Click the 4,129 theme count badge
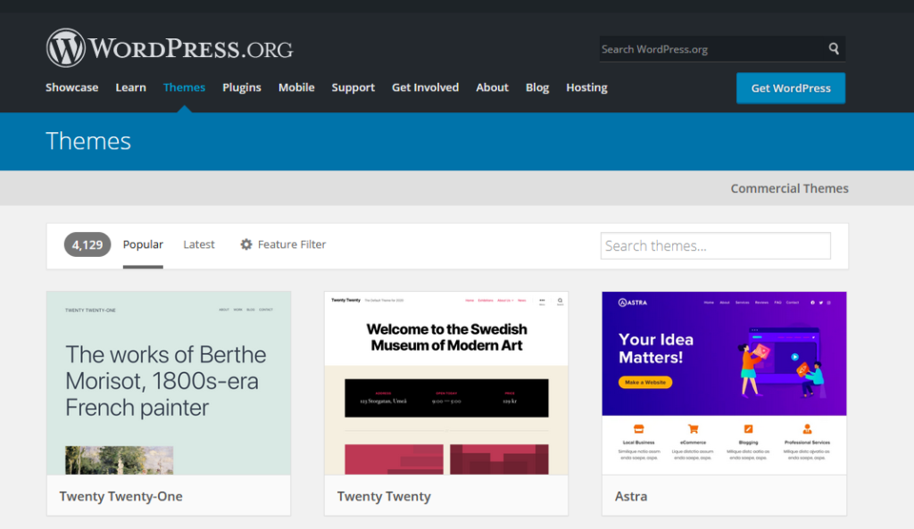 [x=87, y=244]
